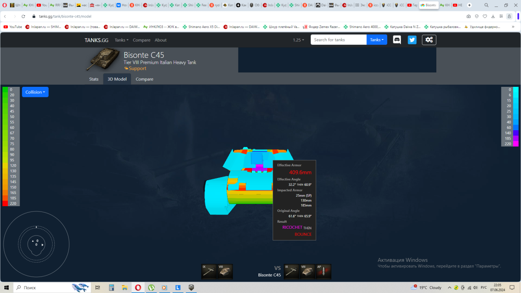
Task: Select the AP shell icon
Action: pyautogui.click(x=323, y=271)
